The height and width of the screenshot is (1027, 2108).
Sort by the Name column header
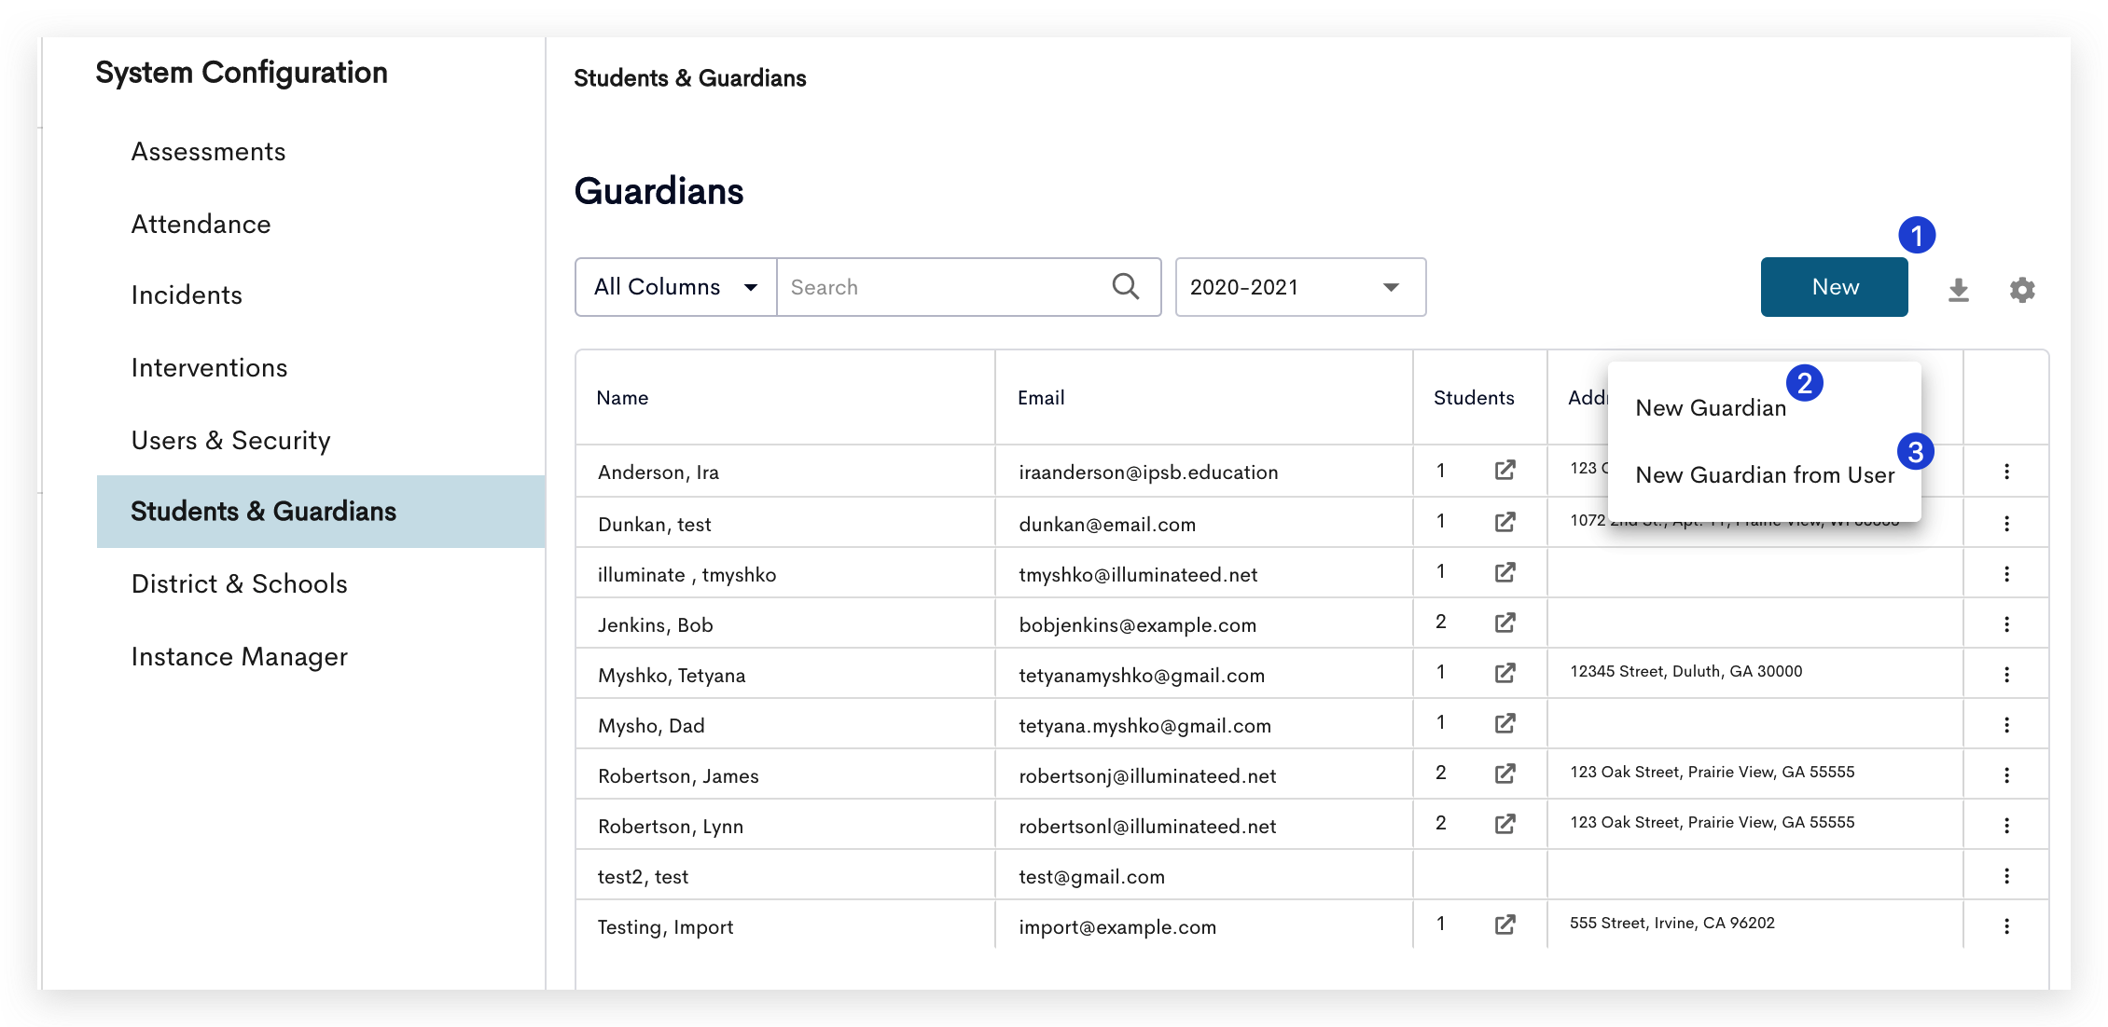point(622,398)
